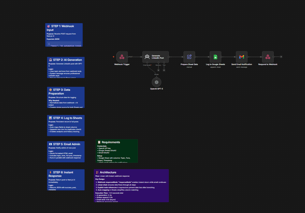Image resolution: width=305 pixels, height=213 pixels.
Task: Click the red trigger lightning bolt icon
Action: click(x=114, y=57)
